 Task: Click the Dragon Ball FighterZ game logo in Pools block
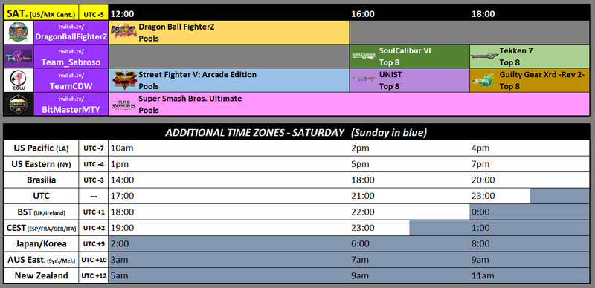123,32
